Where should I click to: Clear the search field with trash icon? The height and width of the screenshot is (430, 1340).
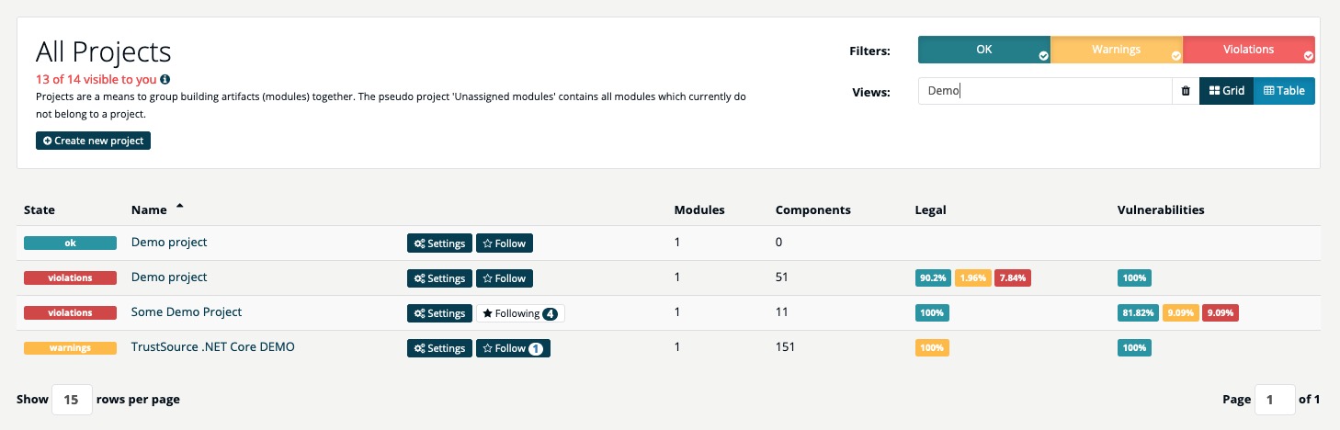[1186, 91]
